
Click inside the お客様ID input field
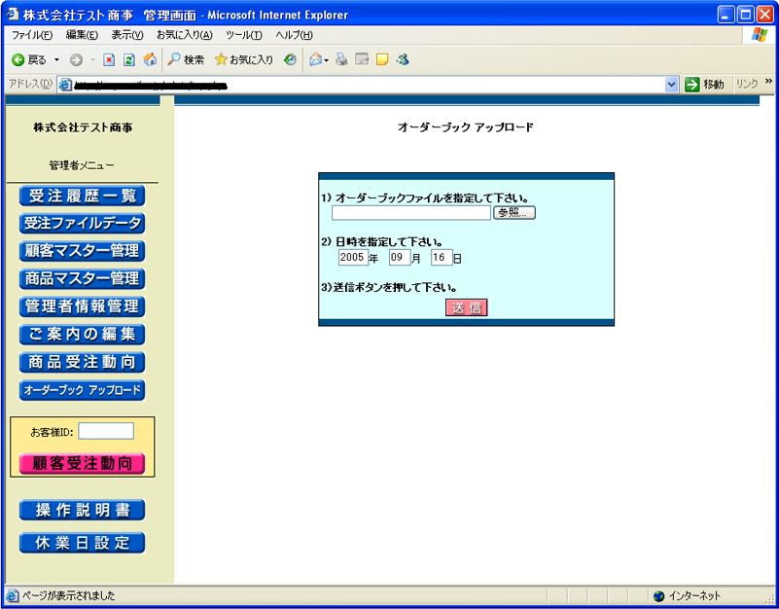tap(106, 431)
